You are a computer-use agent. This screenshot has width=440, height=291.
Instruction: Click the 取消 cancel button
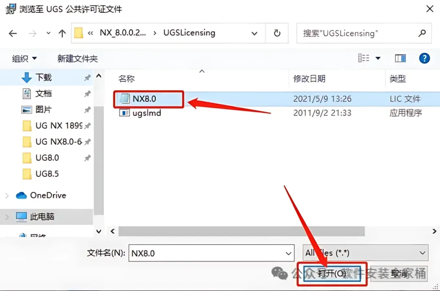[399, 273]
